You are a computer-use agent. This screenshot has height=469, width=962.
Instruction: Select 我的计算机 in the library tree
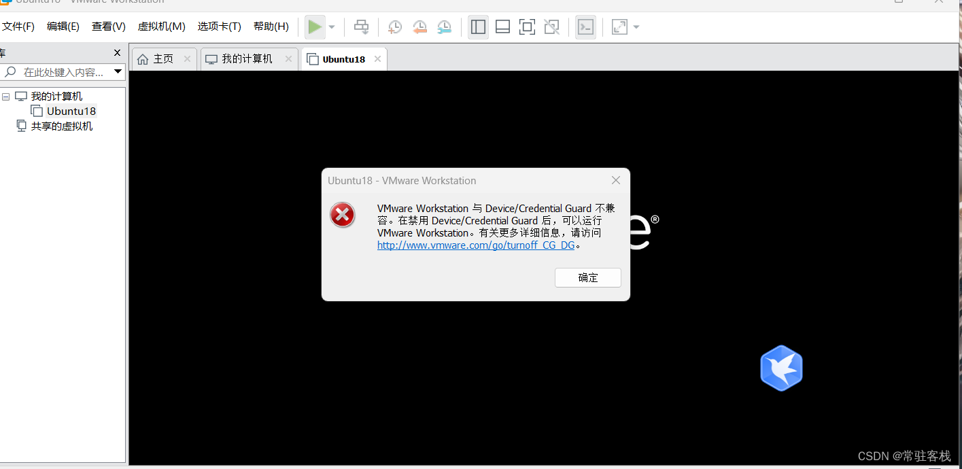point(57,97)
